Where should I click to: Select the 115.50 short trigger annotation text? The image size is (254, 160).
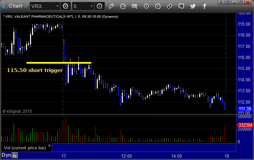[35, 70]
